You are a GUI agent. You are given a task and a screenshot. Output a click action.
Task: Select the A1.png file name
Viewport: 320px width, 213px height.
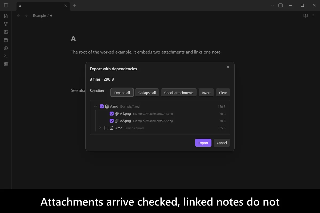coord(125,114)
